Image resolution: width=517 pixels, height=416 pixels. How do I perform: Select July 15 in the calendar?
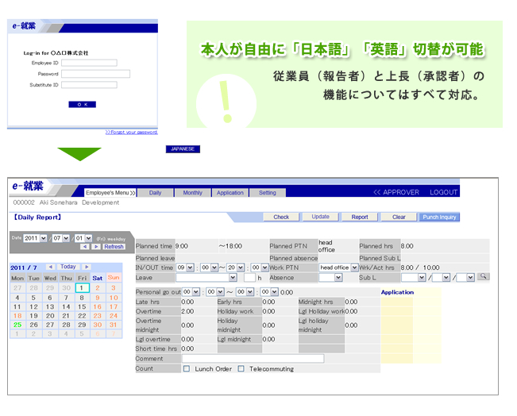[x=82, y=306]
